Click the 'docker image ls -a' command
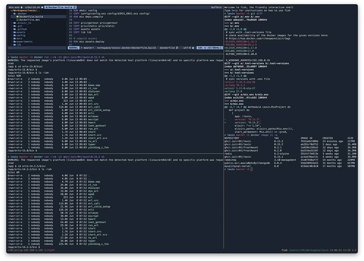This screenshot has width=364, height=261. point(264,135)
